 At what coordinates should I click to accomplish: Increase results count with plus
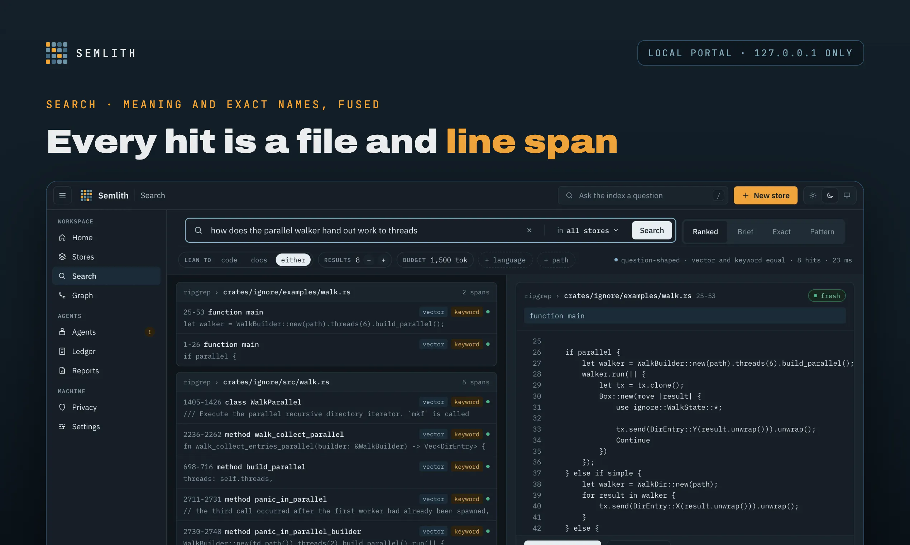383,260
